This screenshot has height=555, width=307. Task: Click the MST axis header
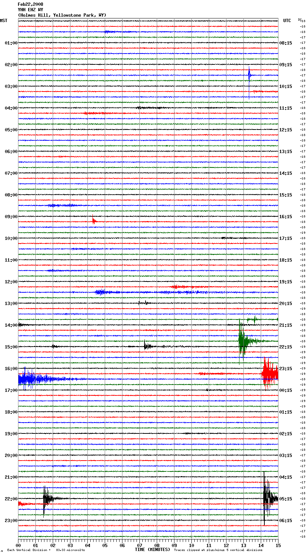[4, 21]
